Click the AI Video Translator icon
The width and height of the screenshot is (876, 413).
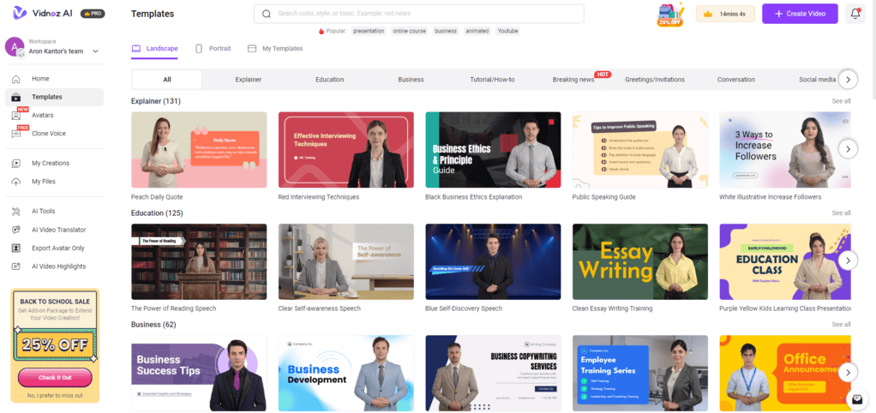click(x=16, y=230)
